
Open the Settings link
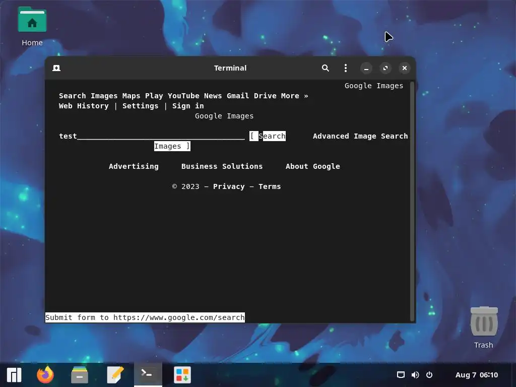(140, 106)
